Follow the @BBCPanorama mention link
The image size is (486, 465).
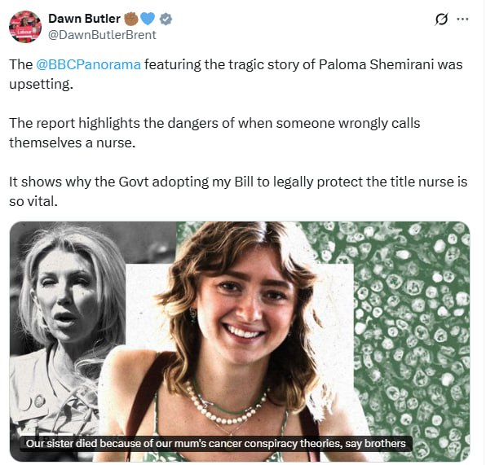click(x=88, y=64)
